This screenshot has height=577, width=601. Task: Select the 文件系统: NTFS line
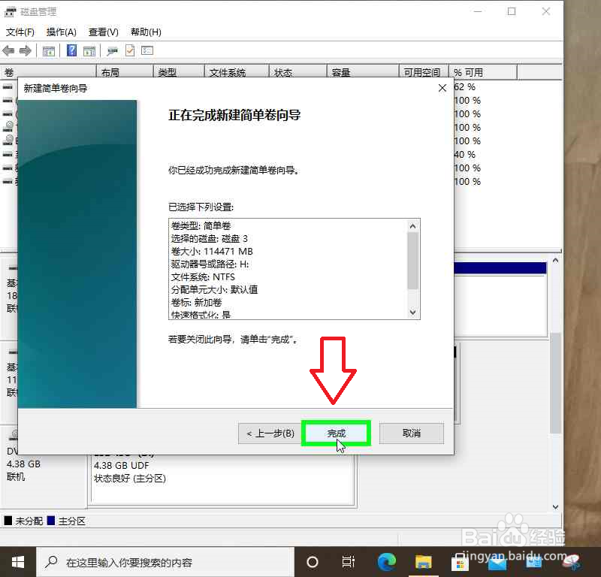click(203, 277)
